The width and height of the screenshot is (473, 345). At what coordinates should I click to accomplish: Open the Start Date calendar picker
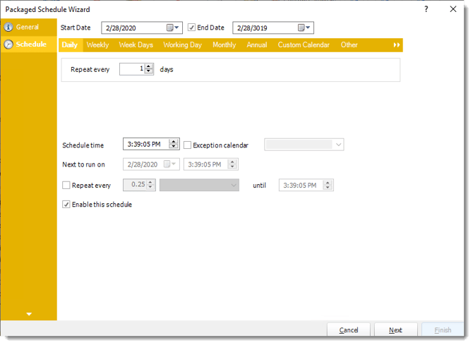pyautogui.click(x=173, y=28)
